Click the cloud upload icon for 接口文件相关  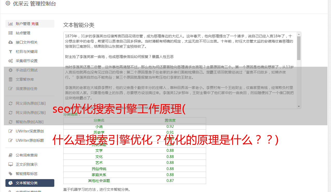[x=11, y=42]
